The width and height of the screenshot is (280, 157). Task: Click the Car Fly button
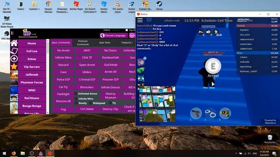click(x=63, y=87)
